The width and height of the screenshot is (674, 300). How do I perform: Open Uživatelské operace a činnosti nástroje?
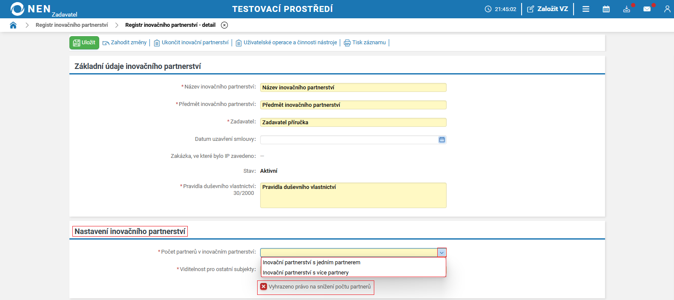(287, 43)
